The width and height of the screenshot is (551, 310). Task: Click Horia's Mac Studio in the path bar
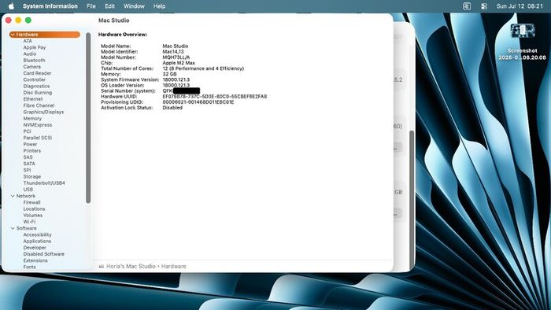point(131,266)
